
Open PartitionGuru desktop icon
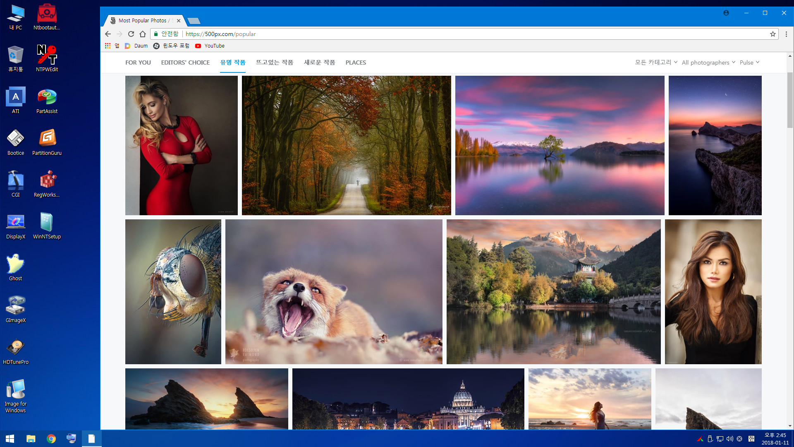(x=47, y=142)
